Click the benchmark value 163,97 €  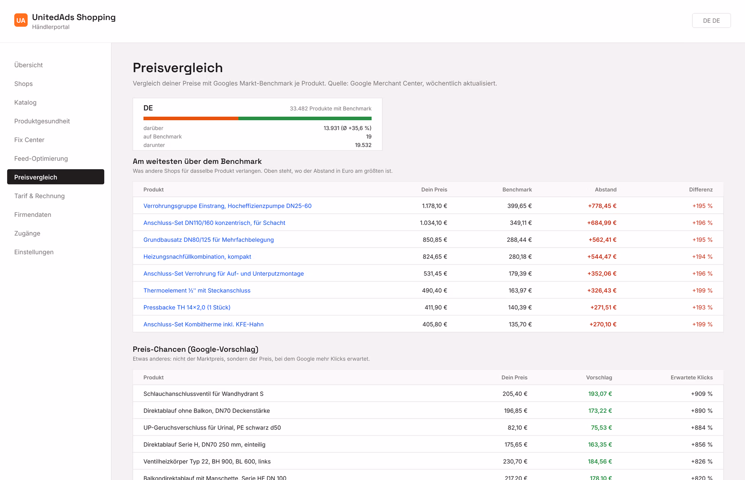(x=520, y=290)
